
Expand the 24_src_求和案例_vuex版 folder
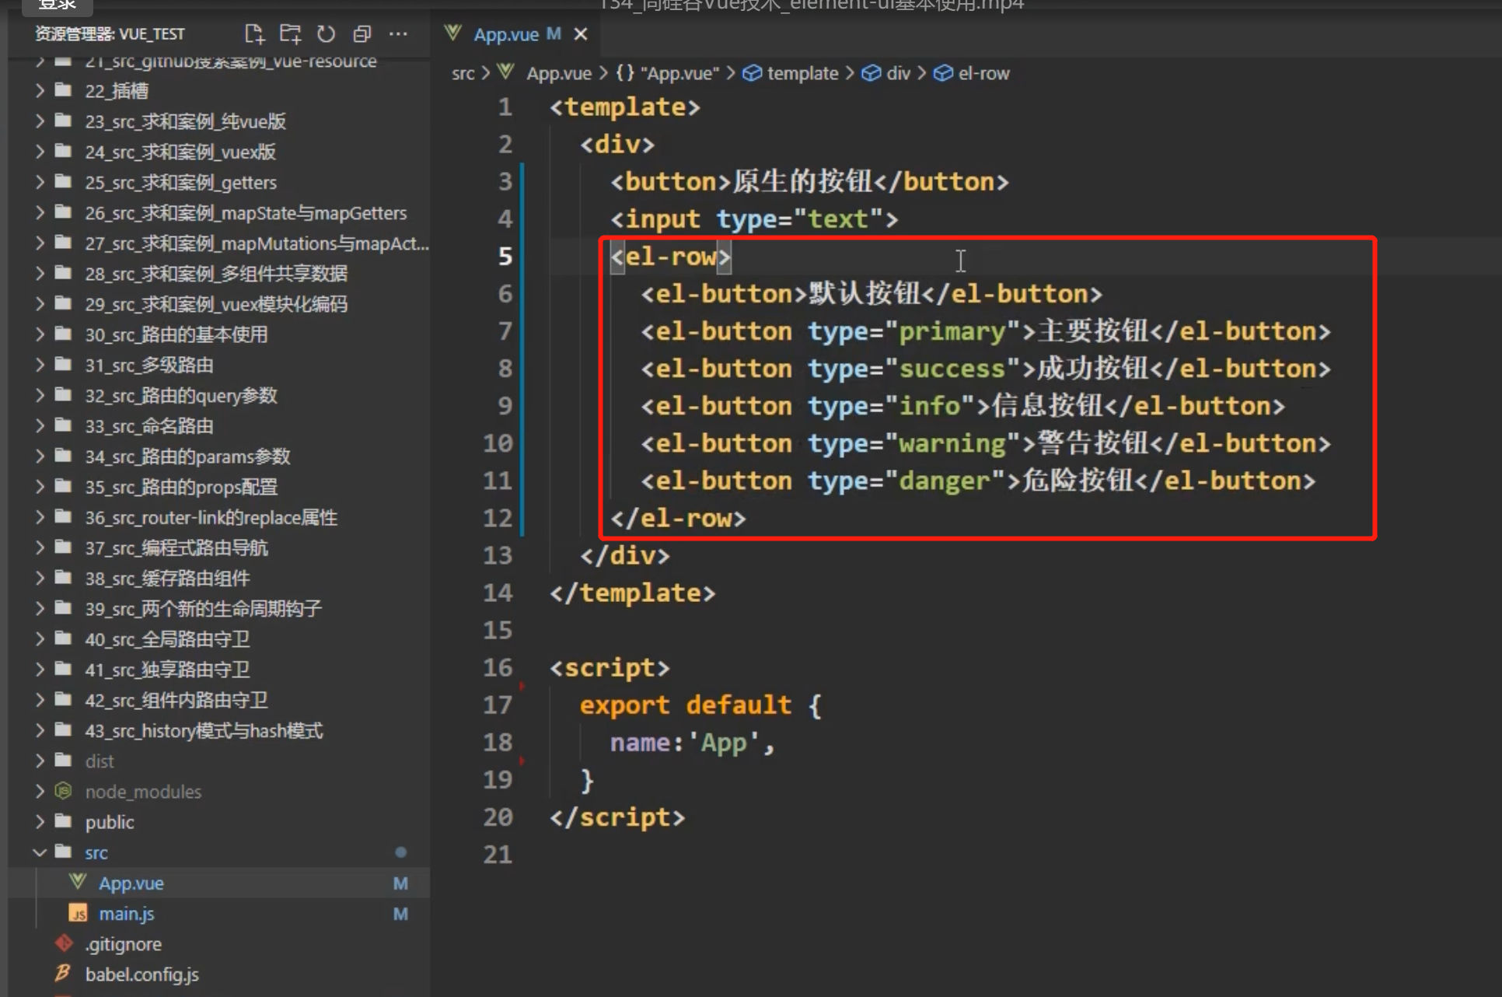click(x=40, y=151)
